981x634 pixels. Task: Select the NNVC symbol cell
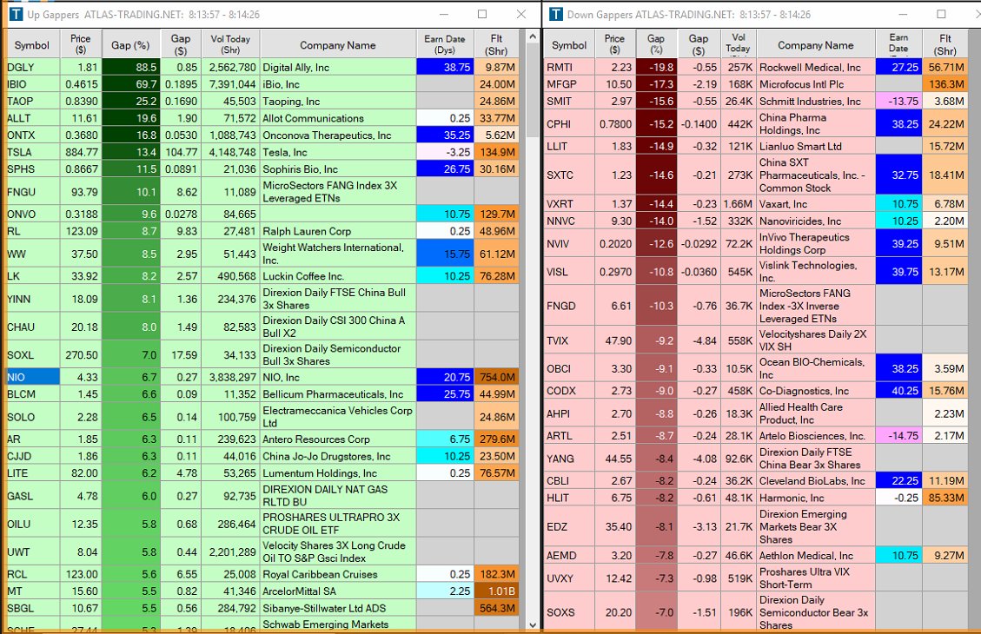coord(569,221)
